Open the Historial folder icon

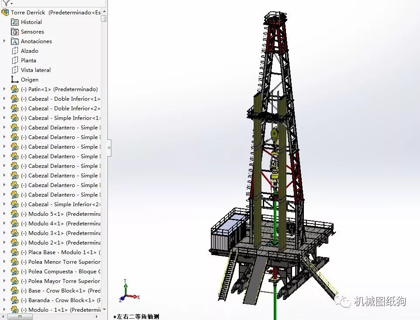point(15,22)
